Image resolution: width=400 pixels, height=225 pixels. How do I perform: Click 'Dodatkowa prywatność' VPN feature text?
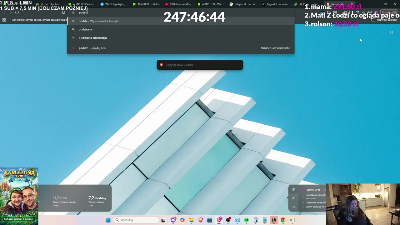pyautogui.click(x=316, y=197)
